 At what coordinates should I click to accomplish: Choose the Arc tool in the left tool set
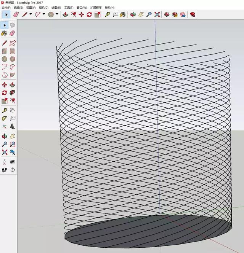(x=4, y=67)
